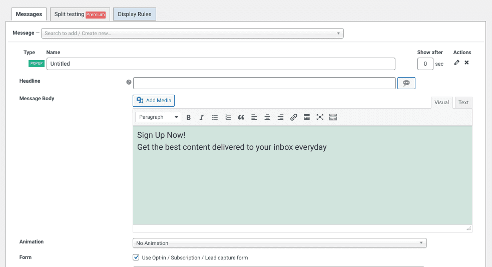
Task: Remove the message with X icon
Action: click(466, 63)
